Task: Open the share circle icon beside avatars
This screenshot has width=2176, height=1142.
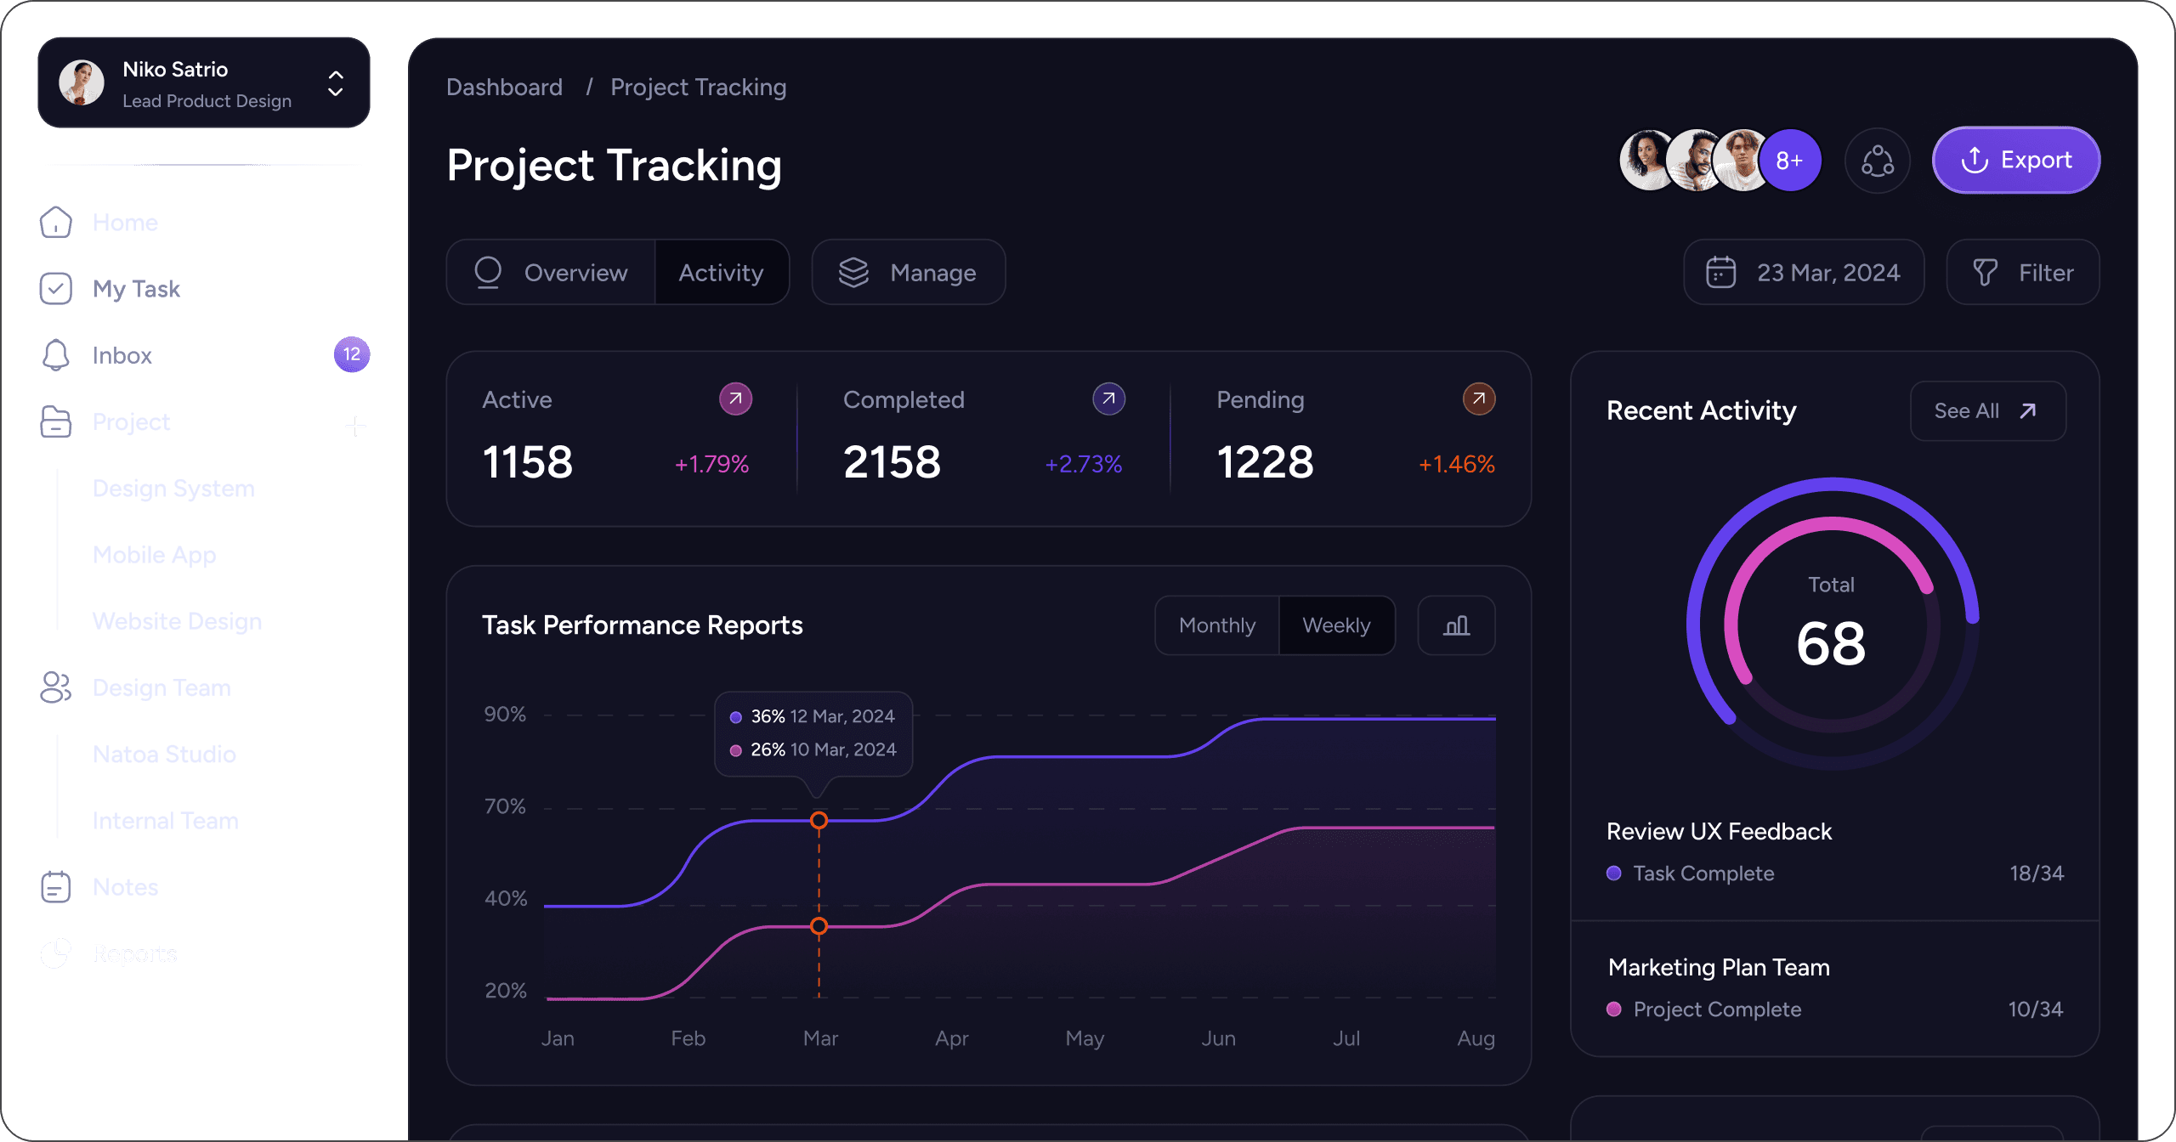Action: [x=1877, y=161]
